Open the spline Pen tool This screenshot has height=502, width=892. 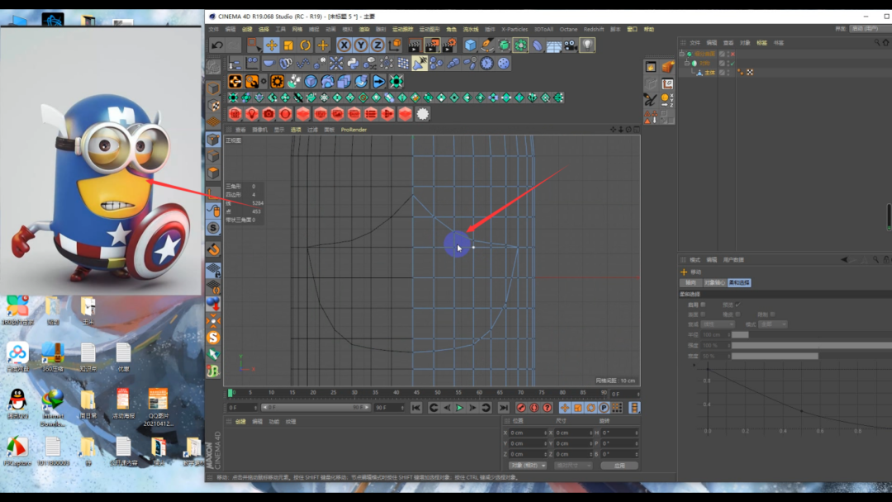487,45
